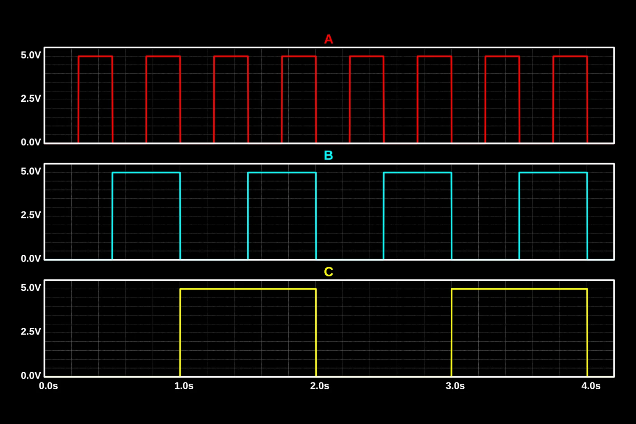Screen dimensions: 636x424
Task: Click the 2.5V label of plot A
Action: pos(31,99)
